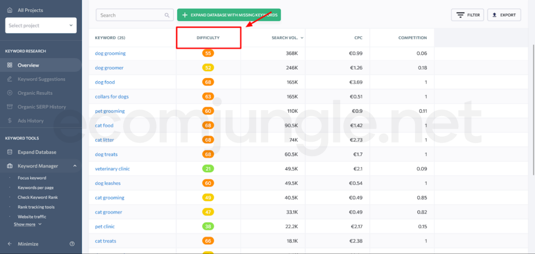Click the Ads History dollar icon

pyautogui.click(x=10, y=121)
